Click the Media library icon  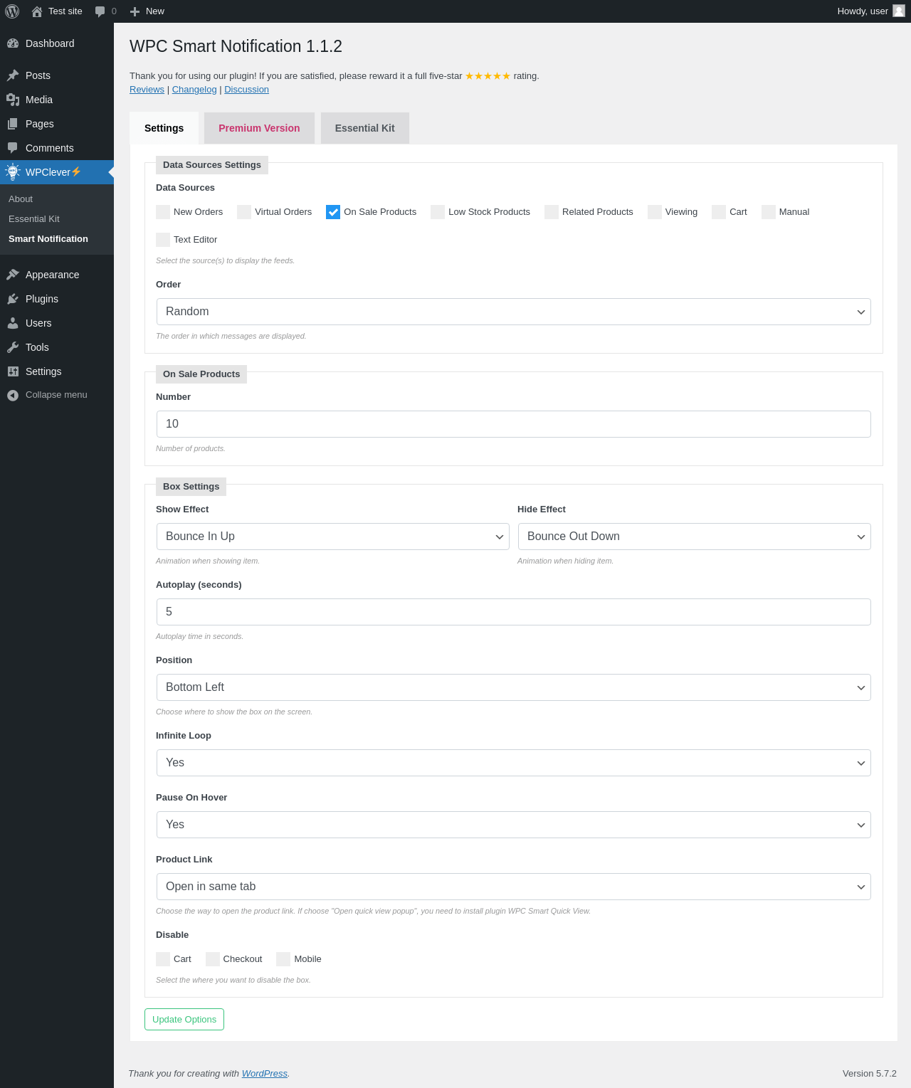(13, 100)
